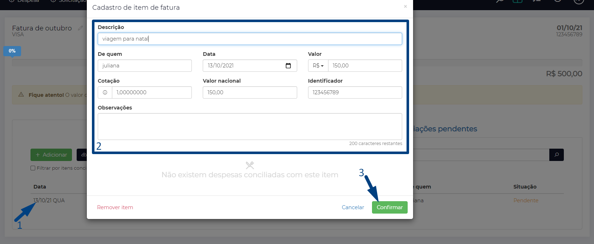Image resolution: width=594 pixels, height=244 pixels.
Task: Click the De quem field with juliana
Action: (145, 66)
